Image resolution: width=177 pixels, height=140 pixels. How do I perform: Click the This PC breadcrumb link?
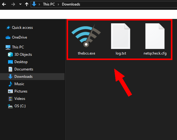(x=49, y=4)
